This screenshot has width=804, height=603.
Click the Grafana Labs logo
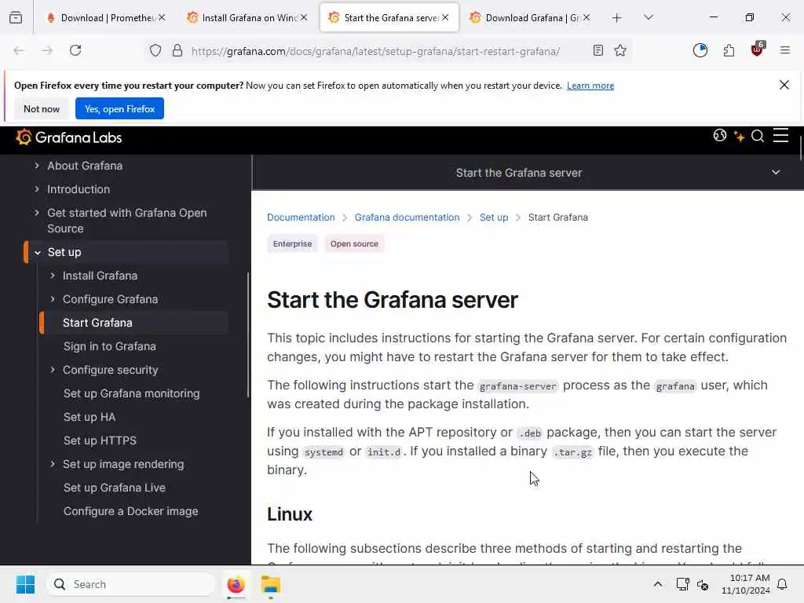(x=69, y=137)
